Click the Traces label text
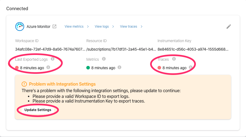Image resolution: width=246 pixels, height=137 pixels. tap(163, 59)
